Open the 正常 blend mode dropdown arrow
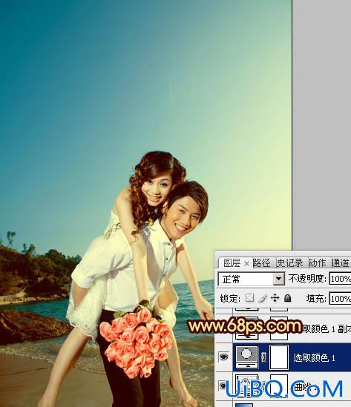Viewport: 351px width, 407px height. [278, 279]
